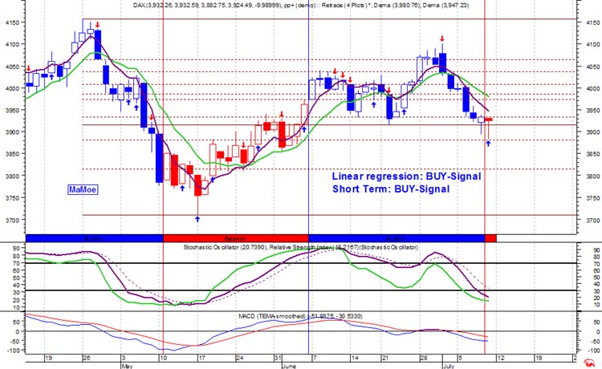Click the date label '26' on the time axis
The width and height of the screenshot is (602, 369).
[87, 358]
